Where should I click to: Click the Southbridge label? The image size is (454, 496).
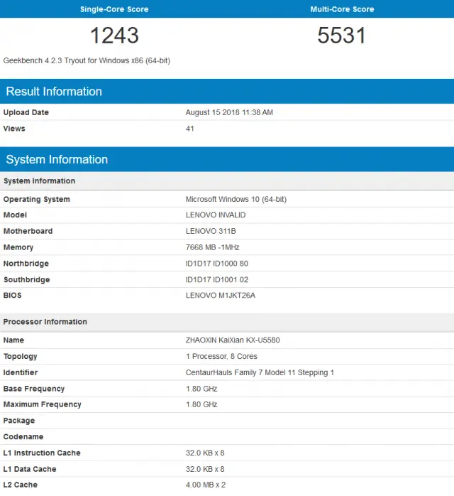click(x=27, y=280)
